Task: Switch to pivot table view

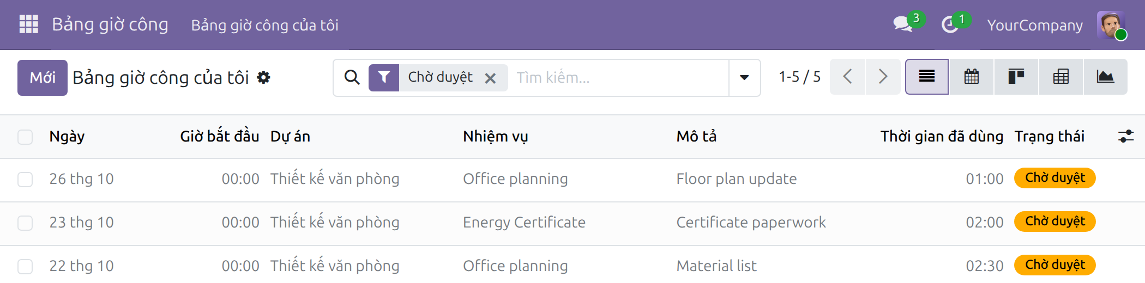Action: (x=1061, y=77)
